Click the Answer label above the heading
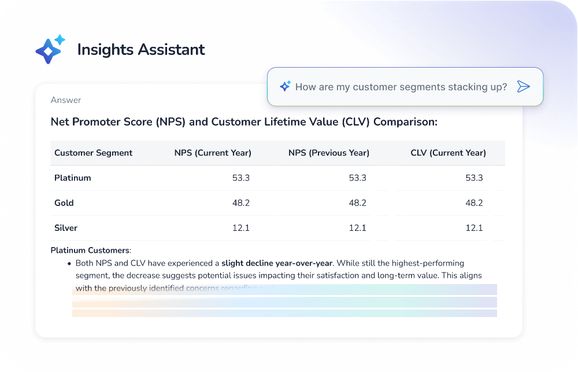578x372 pixels. click(x=66, y=100)
